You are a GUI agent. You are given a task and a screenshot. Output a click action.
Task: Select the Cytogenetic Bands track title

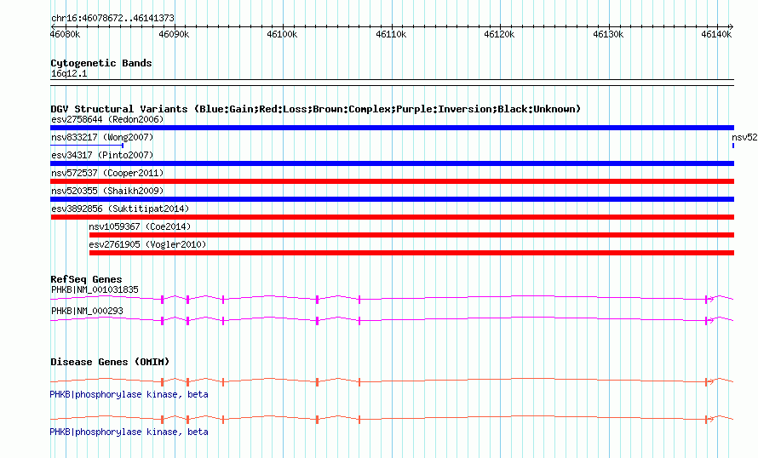click(x=101, y=63)
